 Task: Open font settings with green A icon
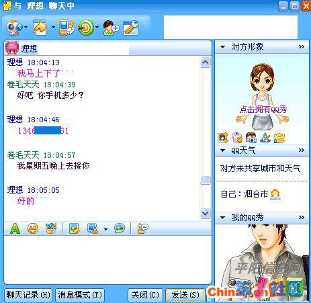click(x=15, y=228)
